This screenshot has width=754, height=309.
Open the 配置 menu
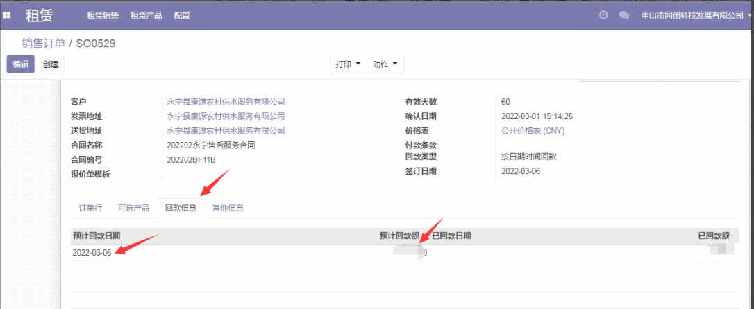tap(182, 15)
